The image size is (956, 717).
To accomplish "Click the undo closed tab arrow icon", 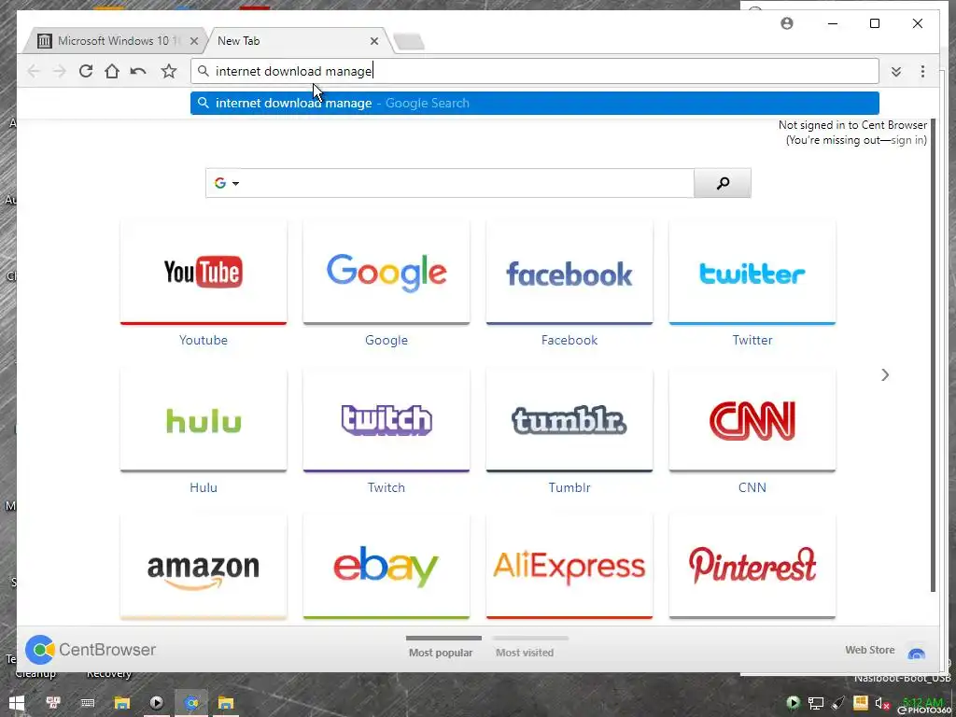I will [x=138, y=71].
